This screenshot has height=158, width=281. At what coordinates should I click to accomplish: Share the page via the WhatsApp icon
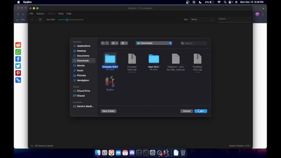point(18,52)
